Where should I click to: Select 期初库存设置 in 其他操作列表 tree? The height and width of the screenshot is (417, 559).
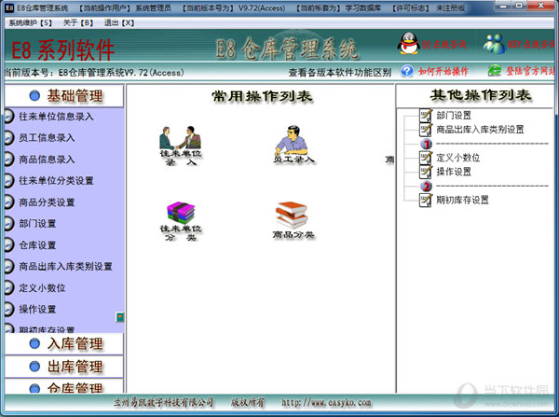[x=462, y=200]
